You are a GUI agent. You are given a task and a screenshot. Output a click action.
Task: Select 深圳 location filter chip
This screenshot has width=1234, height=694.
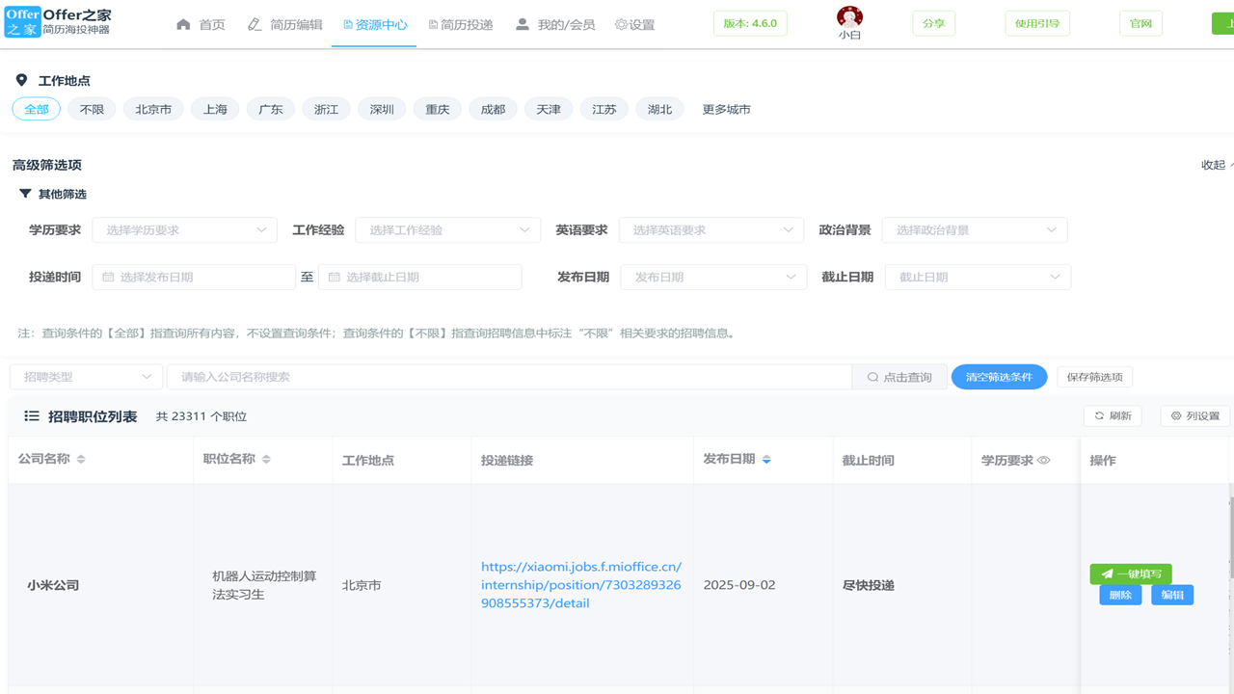click(382, 110)
